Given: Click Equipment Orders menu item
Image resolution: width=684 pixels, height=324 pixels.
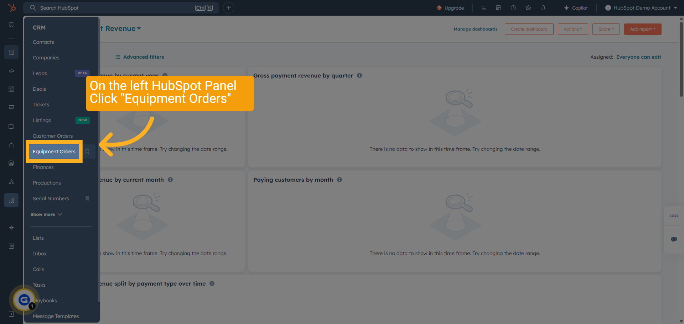Looking at the screenshot, I should [54, 152].
